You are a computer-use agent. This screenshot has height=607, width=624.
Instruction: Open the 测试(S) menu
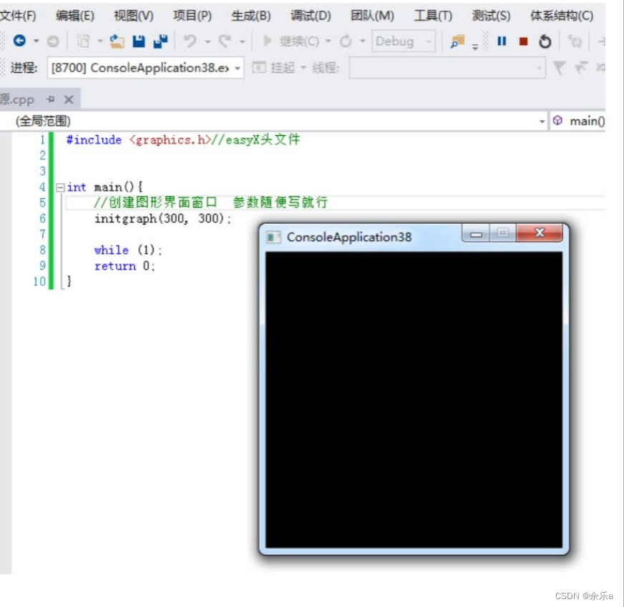click(x=491, y=16)
